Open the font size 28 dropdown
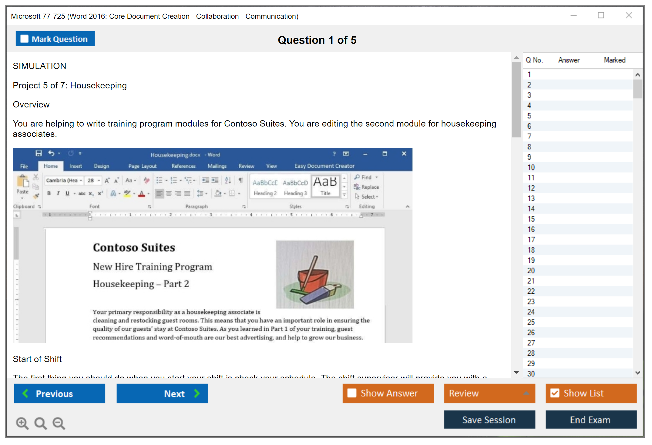The width and height of the screenshot is (652, 445). point(99,180)
